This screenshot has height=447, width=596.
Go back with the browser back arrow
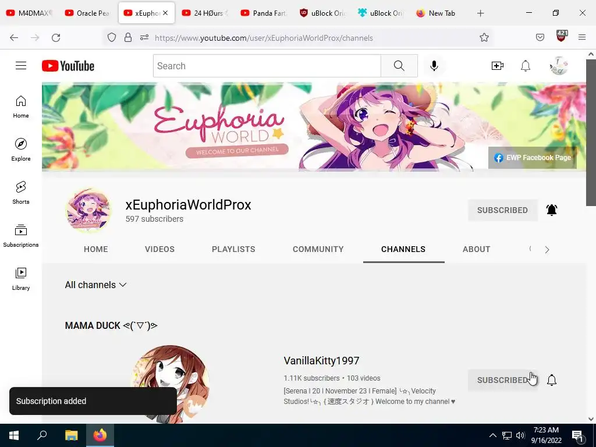click(x=14, y=38)
